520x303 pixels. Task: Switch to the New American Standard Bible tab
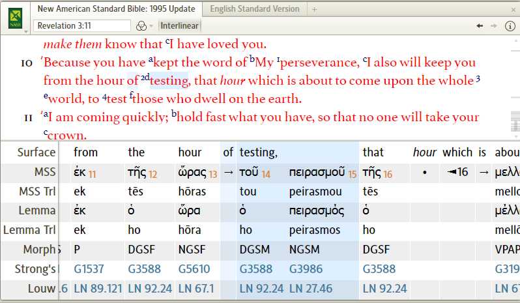(116, 9)
